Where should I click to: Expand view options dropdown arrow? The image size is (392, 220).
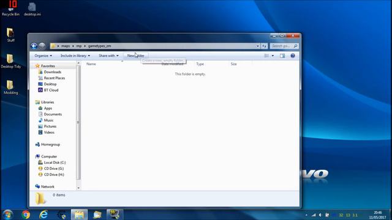click(x=273, y=56)
